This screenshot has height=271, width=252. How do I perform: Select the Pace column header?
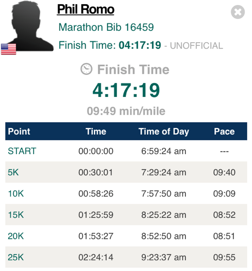click(224, 131)
